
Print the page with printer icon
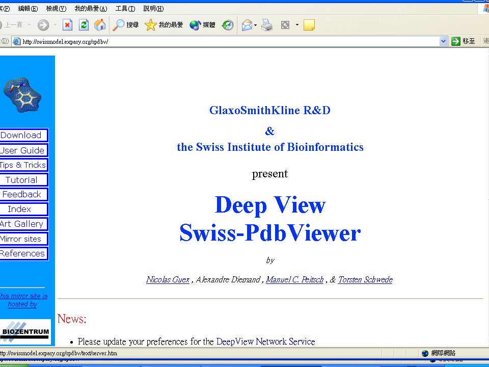tap(267, 25)
